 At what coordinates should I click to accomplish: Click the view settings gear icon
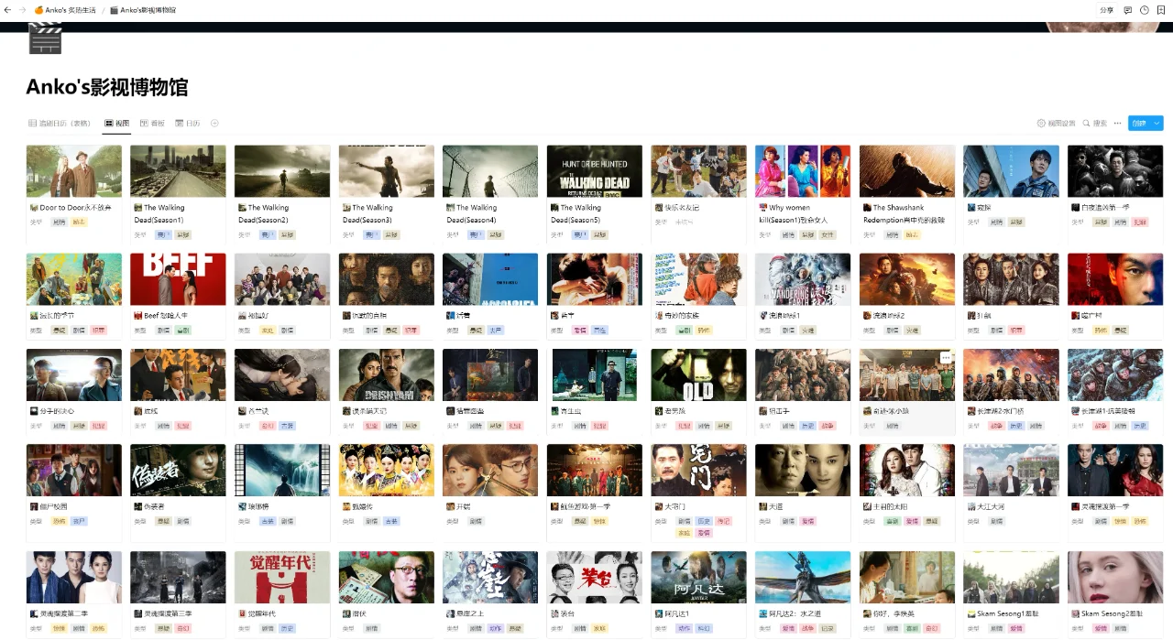tap(1041, 123)
